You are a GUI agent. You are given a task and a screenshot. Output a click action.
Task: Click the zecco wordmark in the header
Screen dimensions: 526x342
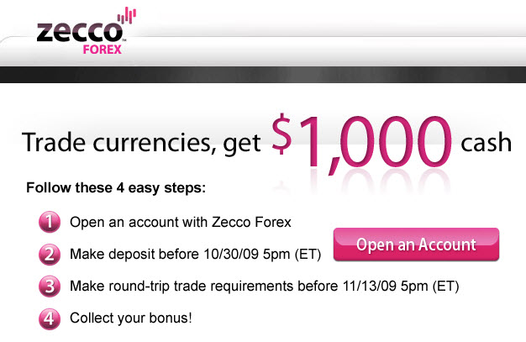click(80, 32)
